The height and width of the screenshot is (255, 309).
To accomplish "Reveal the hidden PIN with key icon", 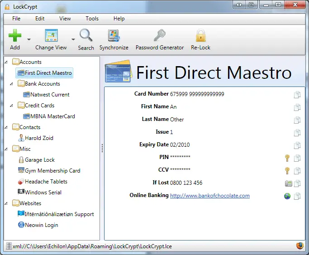I will pos(287,158).
